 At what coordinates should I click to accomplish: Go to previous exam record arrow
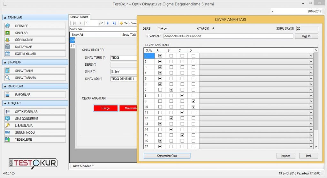pos(80,23)
